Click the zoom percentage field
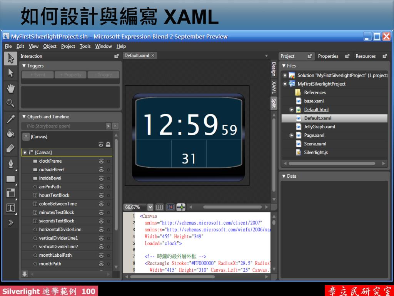 pos(136,207)
